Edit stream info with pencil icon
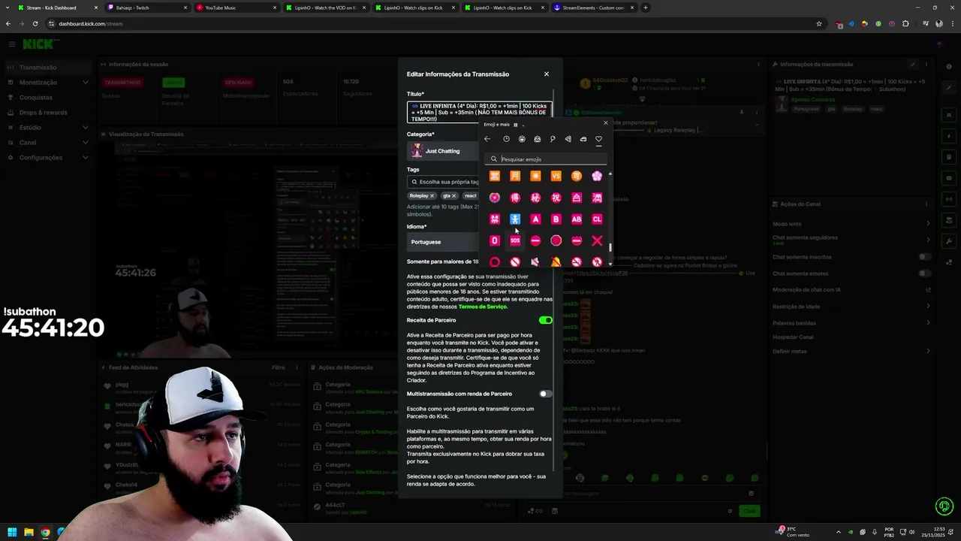This screenshot has height=541, width=961. coord(912,65)
